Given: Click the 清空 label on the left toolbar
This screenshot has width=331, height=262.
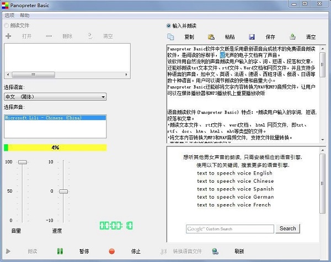Looking at the screenshot, I should 108,36.
